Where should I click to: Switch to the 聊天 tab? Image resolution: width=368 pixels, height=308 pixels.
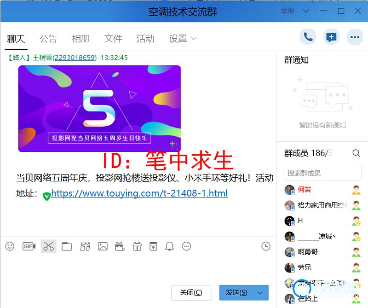16,39
